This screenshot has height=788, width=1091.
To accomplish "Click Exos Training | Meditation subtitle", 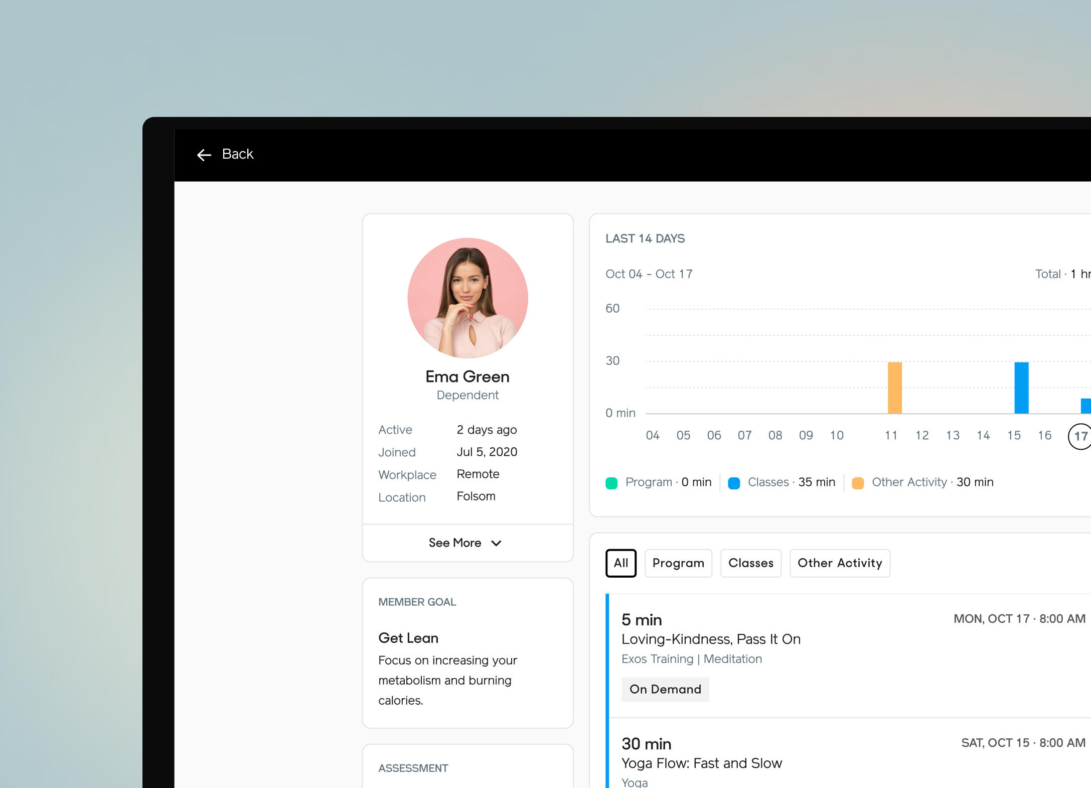I will point(692,659).
